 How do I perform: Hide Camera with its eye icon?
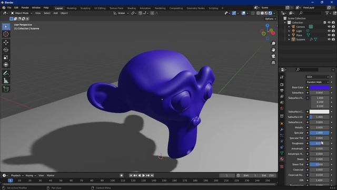pos(329,27)
